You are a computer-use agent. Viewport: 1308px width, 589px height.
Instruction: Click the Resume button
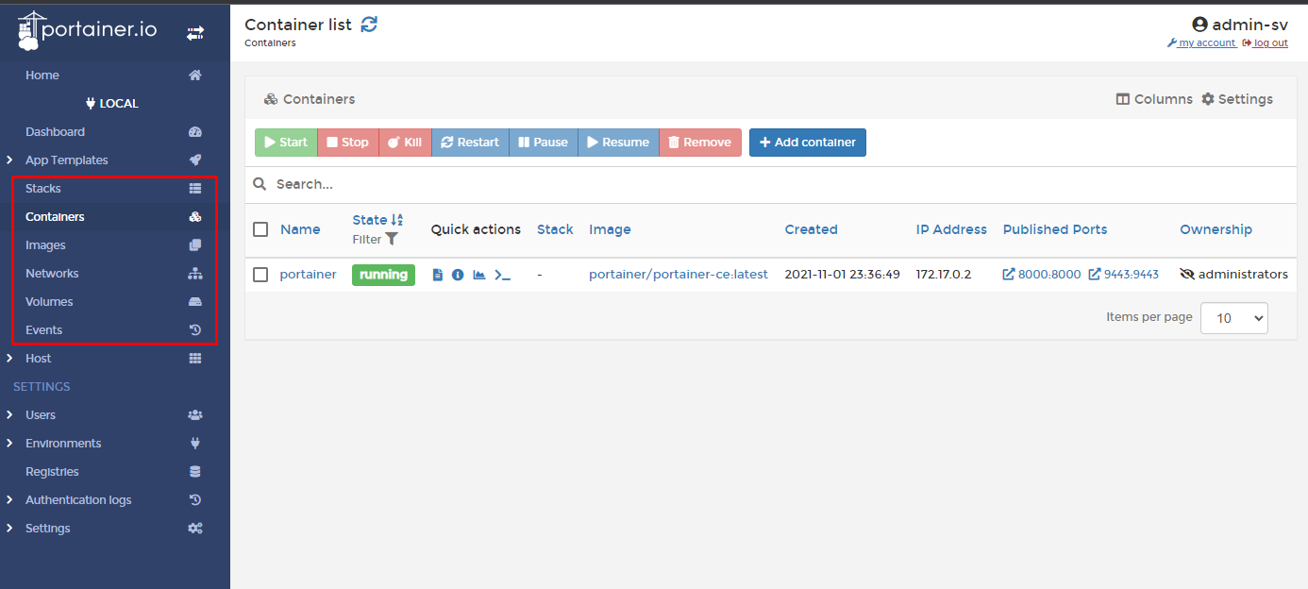(x=618, y=143)
